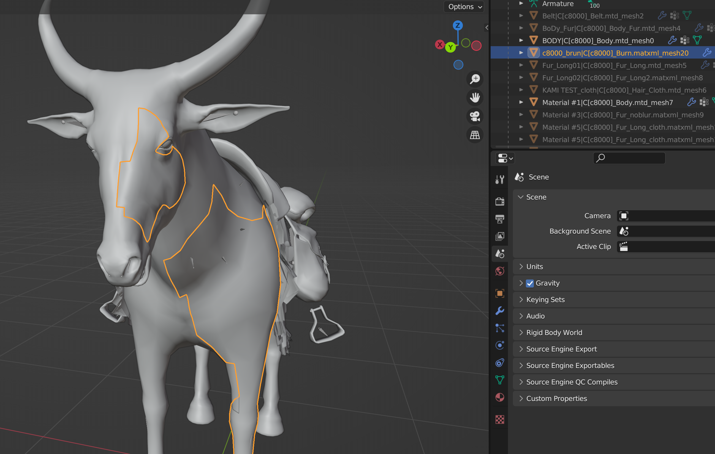The height and width of the screenshot is (454, 715).
Task: Click the Camera field in Scene panel
Action: pyautogui.click(x=665, y=216)
